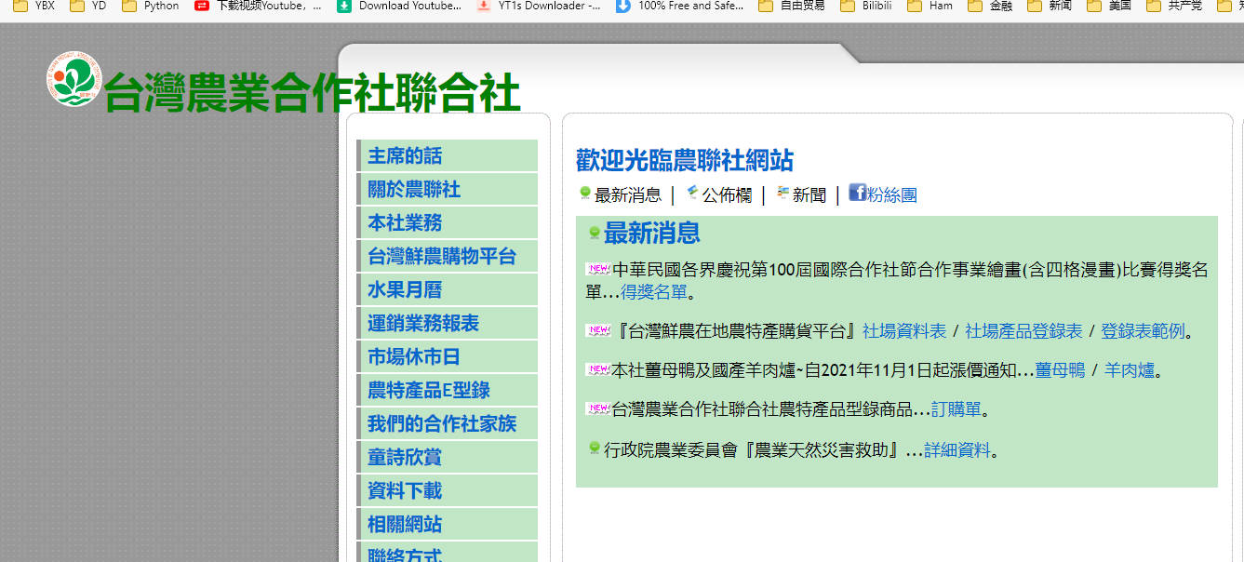Click the Facebook icon beside 粉絲團
The width and height of the screenshot is (1244, 562).
[x=857, y=194]
